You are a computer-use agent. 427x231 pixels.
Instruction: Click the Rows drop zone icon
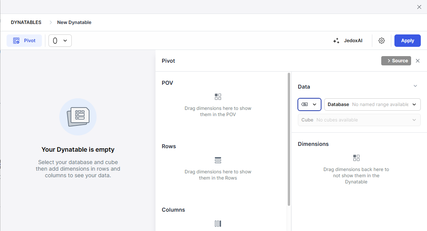click(218, 160)
